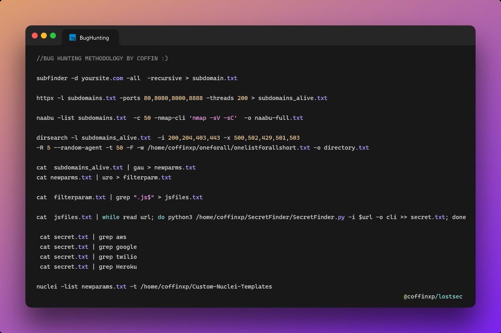This screenshot has width=501, height=333.
Task: Click the line grep aws
Action: click(x=83, y=237)
